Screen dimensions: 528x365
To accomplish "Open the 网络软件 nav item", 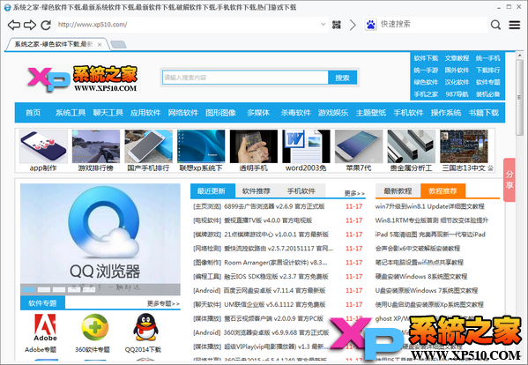I will coord(183,113).
